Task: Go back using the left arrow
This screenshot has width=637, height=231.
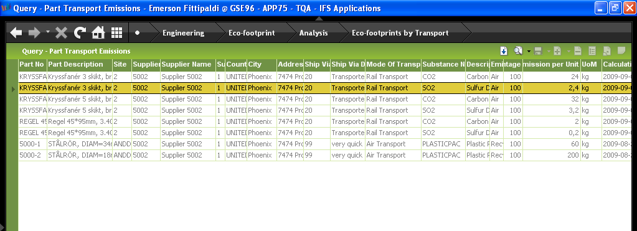Action: 16,33
